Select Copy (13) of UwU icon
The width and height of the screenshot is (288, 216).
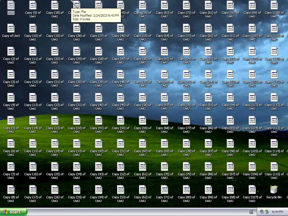(33, 97)
